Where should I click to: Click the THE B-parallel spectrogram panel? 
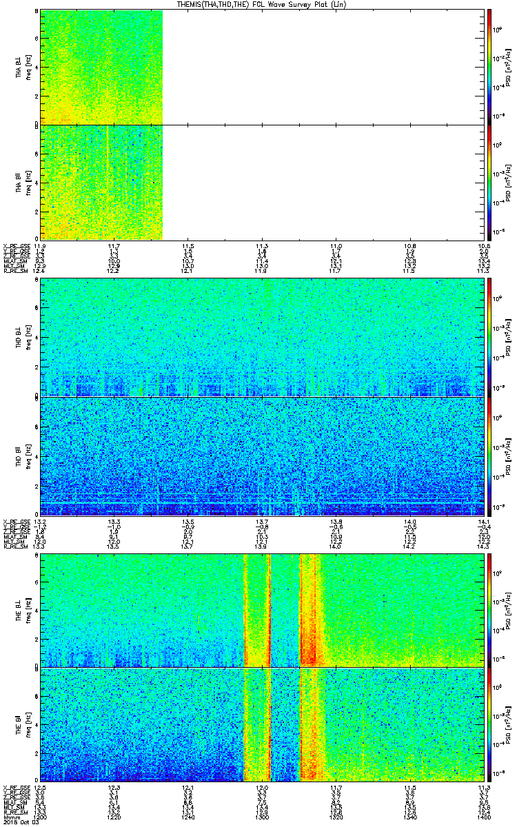click(263, 725)
